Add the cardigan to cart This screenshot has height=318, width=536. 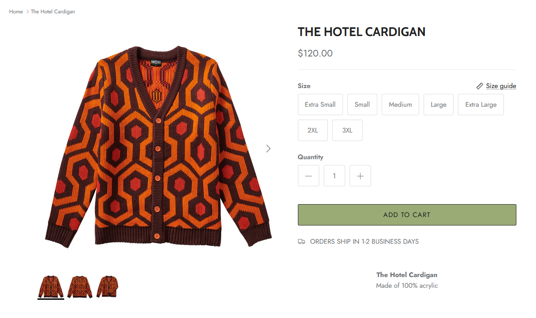pos(407,215)
